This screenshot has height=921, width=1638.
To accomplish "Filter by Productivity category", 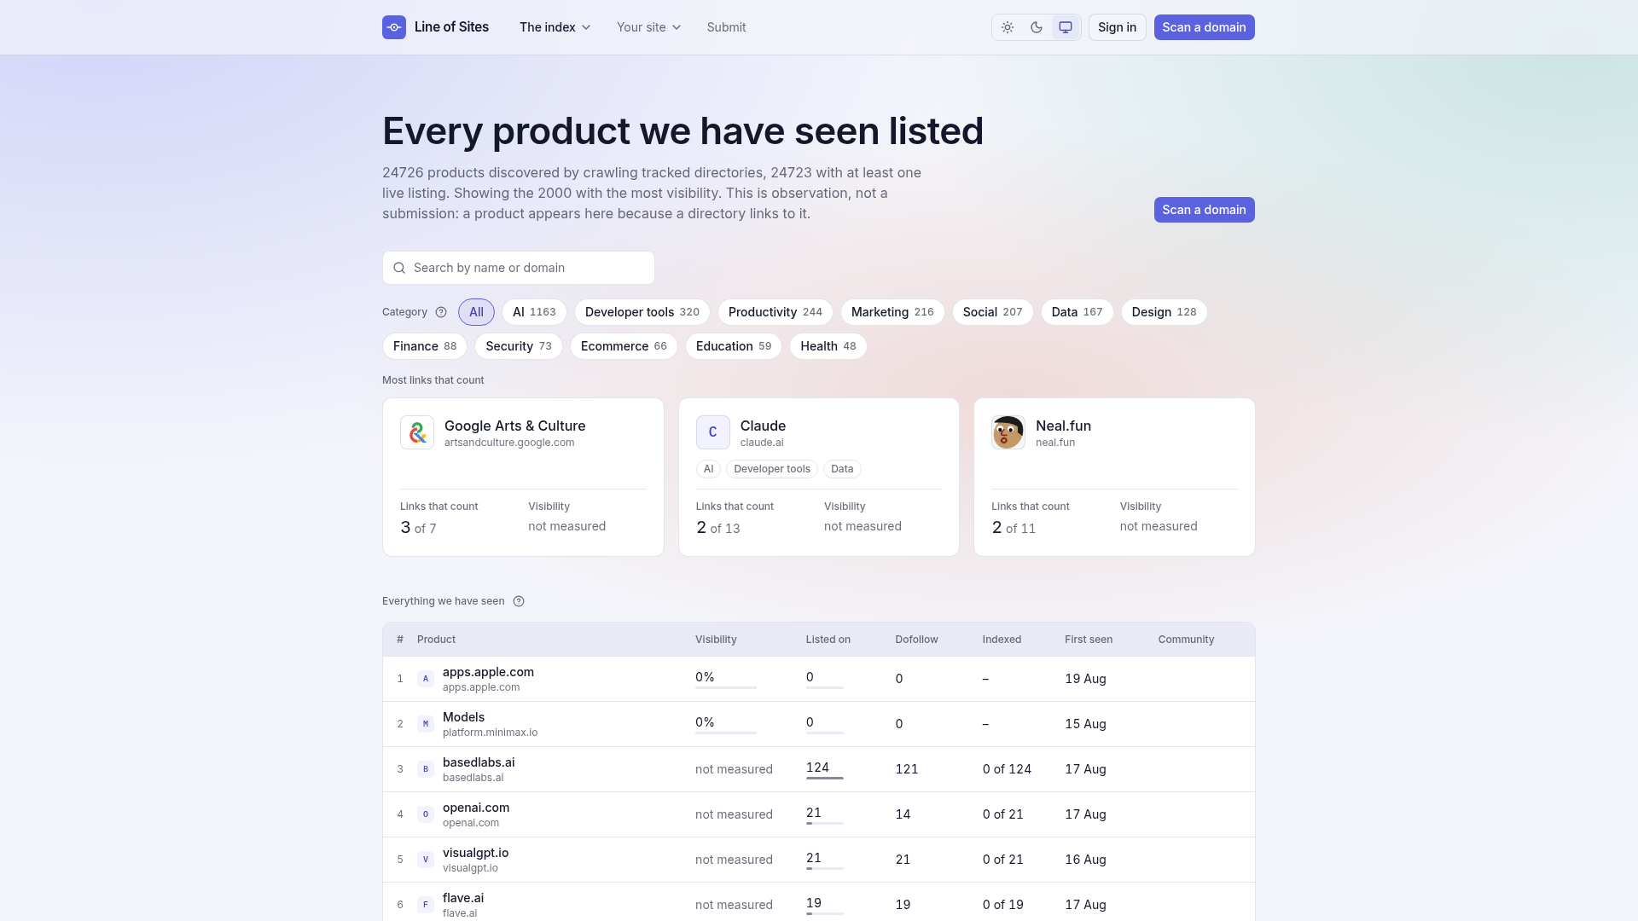I will pyautogui.click(x=775, y=312).
